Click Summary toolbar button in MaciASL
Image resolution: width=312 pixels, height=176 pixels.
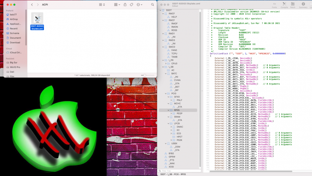303,5
